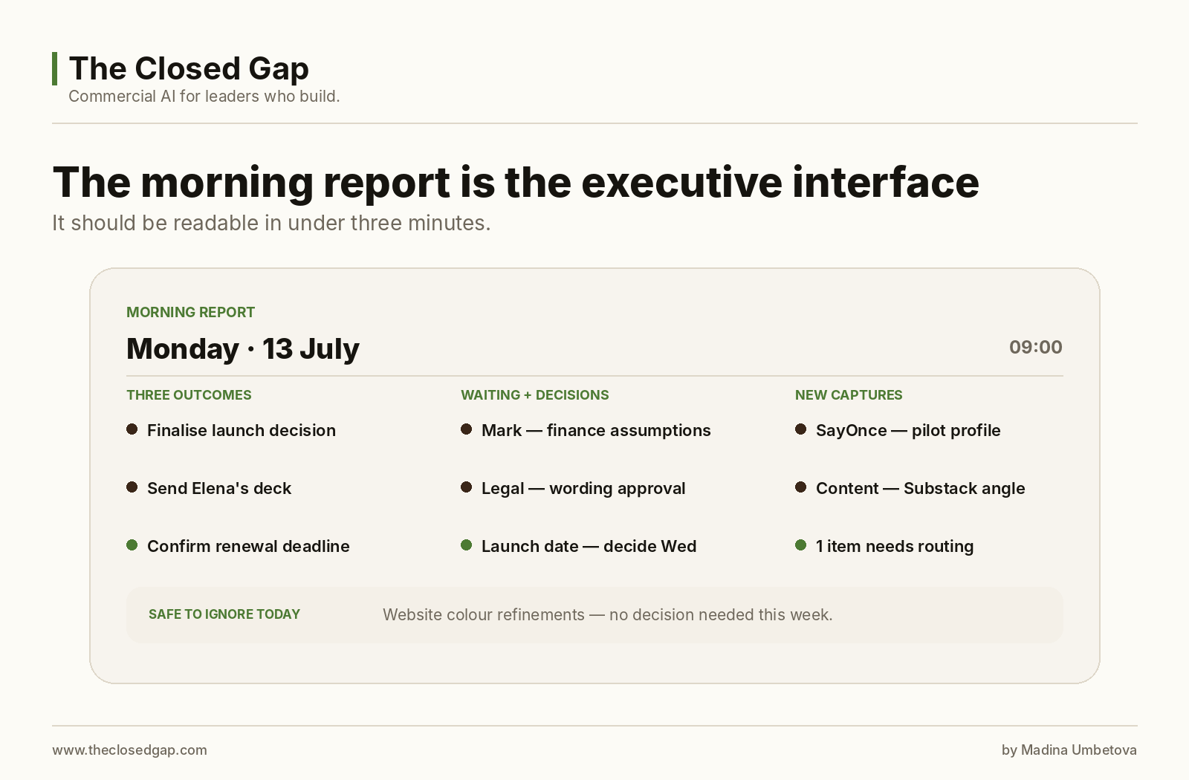Click the bullet beside Legal — wording approval

tap(467, 487)
